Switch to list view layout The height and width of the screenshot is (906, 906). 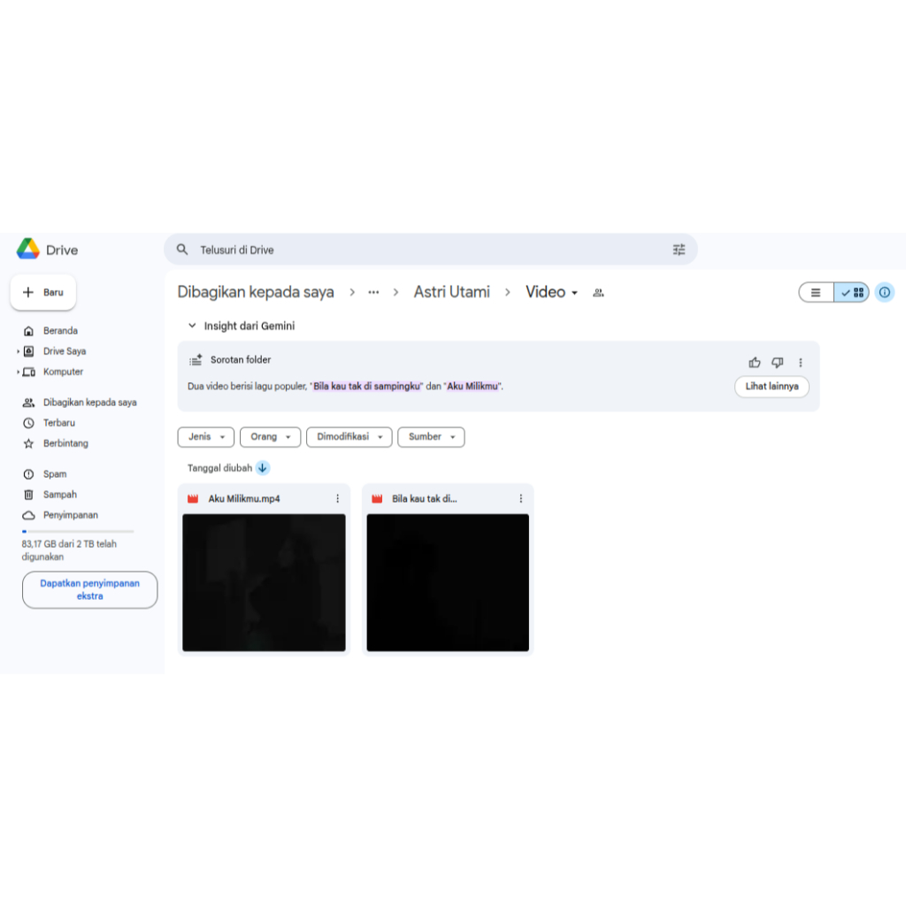coord(816,292)
